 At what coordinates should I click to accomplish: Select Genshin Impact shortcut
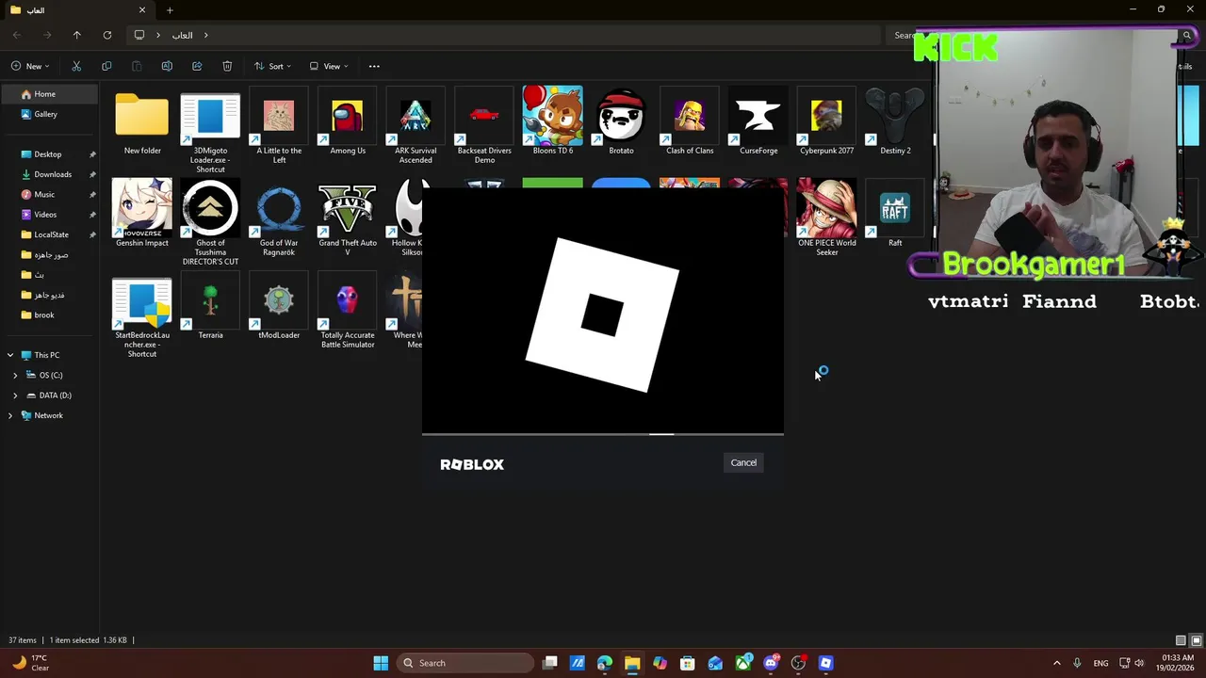(x=142, y=215)
